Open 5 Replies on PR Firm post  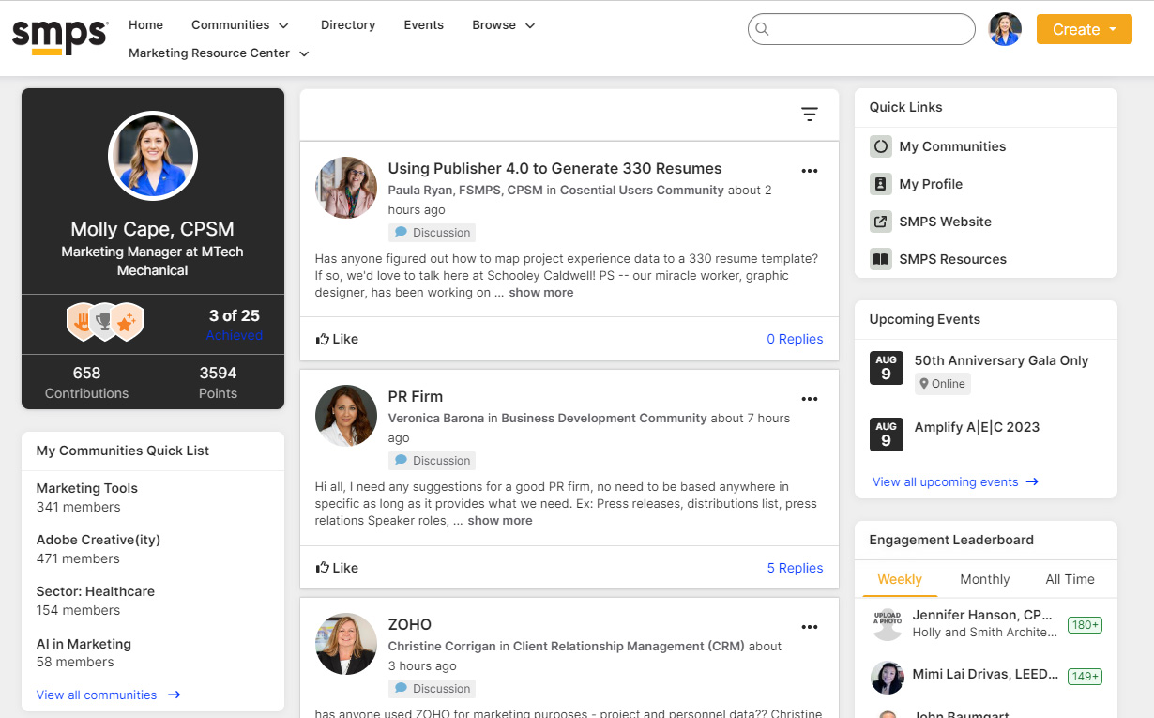click(x=795, y=568)
